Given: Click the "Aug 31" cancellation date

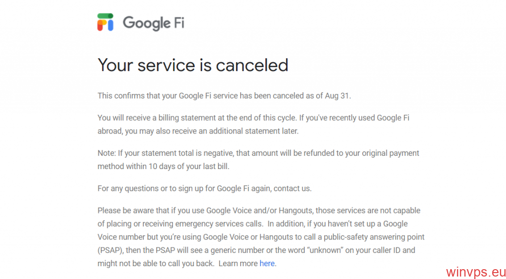Looking at the screenshot, I should pyautogui.click(x=337, y=96).
